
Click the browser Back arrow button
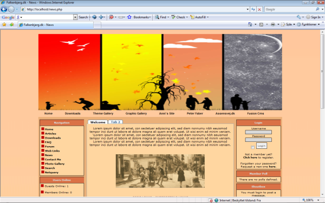point(4,9)
